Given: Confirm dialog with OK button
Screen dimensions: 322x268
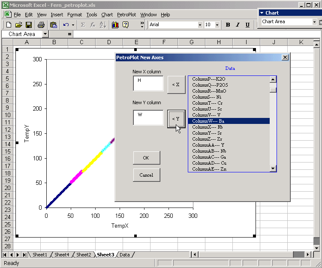Looking at the screenshot, I should pos(146,158).
